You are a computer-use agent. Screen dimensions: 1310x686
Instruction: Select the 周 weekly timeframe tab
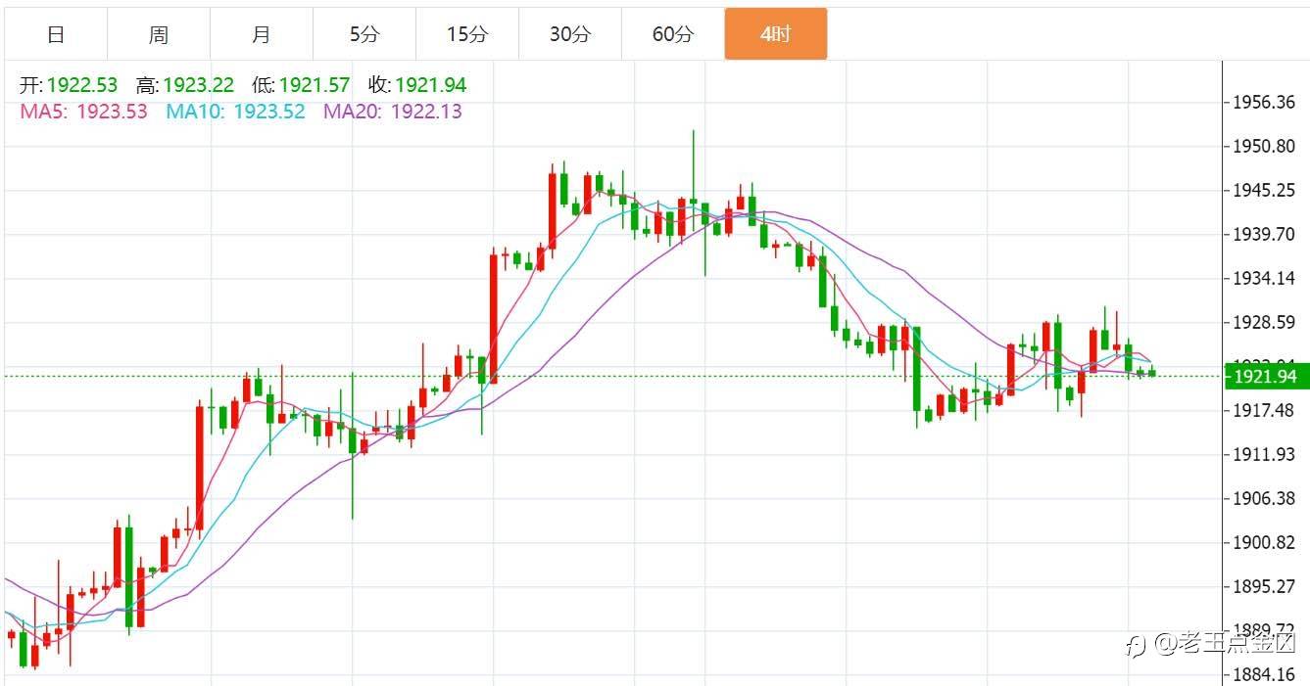pos(159,35)
